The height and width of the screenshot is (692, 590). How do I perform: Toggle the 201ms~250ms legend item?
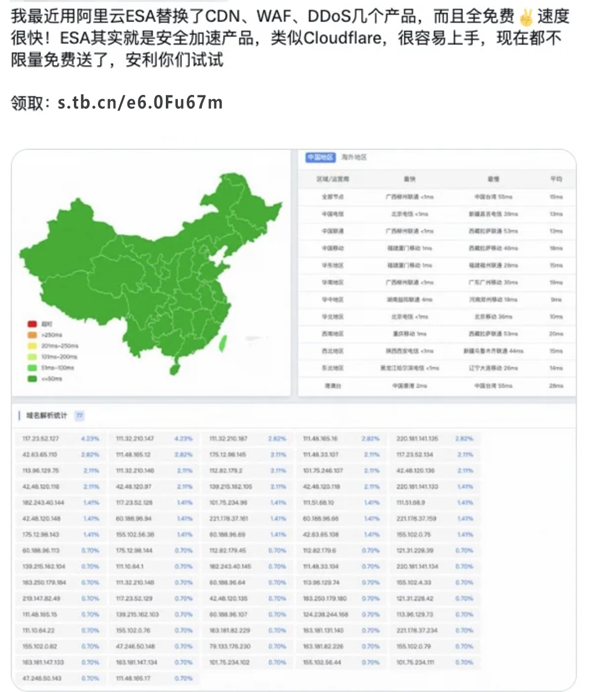pyautogui.click(x=57, y=346)
